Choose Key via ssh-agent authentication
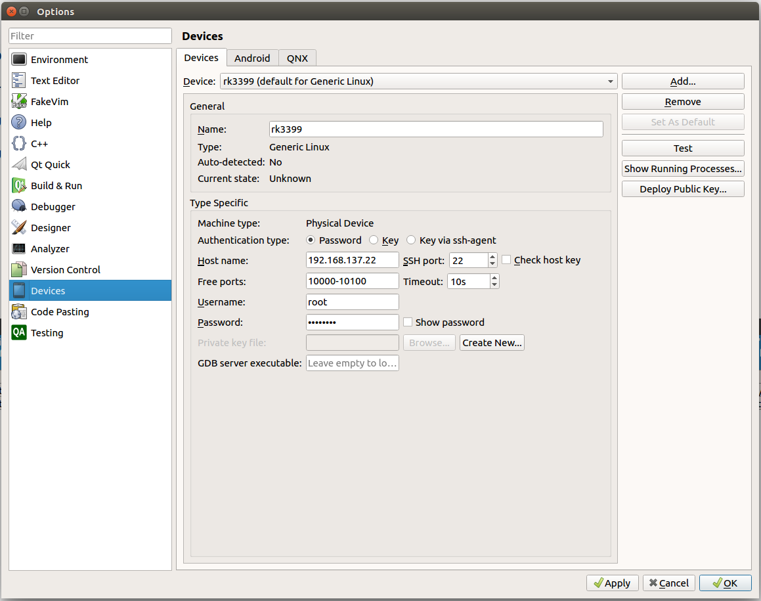Viewport: 761px width, 601px height. tap(411, 240)
